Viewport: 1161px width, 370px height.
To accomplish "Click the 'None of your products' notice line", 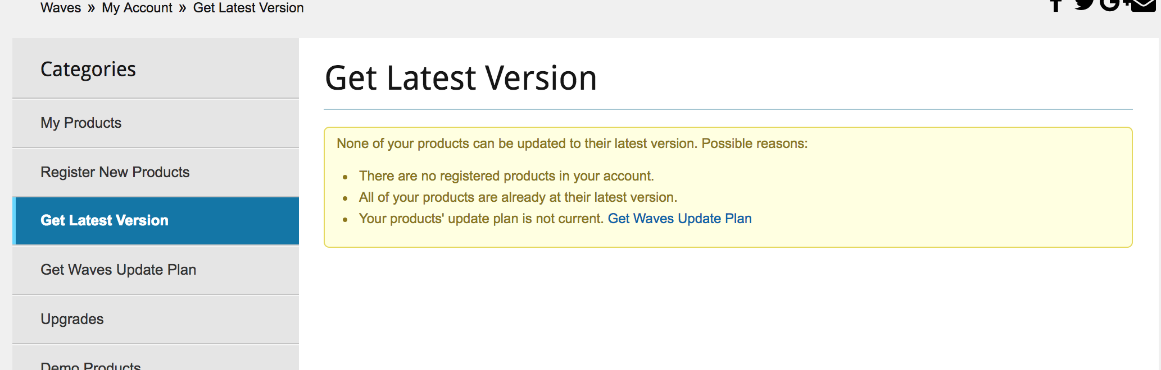I will click(x=572, y=144).
